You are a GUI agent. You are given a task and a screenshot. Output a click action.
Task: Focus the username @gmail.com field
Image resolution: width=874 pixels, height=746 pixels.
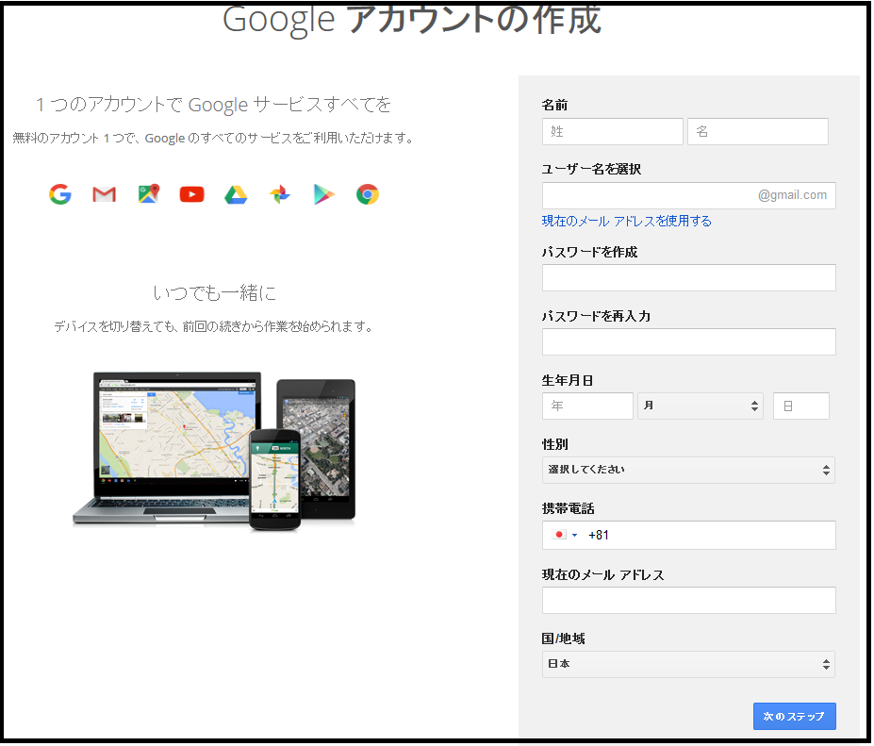[x=689, y=196]
